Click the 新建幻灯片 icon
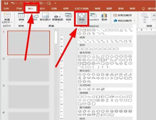The height and width of the screenshot is (120, 156). (7, 15)
